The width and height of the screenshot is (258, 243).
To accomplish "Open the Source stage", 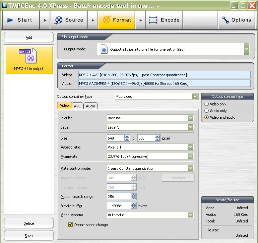I will pyautogui.click(x=69, y=20).
